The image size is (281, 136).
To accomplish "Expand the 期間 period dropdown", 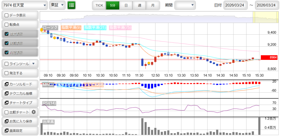I will [185, 5].
